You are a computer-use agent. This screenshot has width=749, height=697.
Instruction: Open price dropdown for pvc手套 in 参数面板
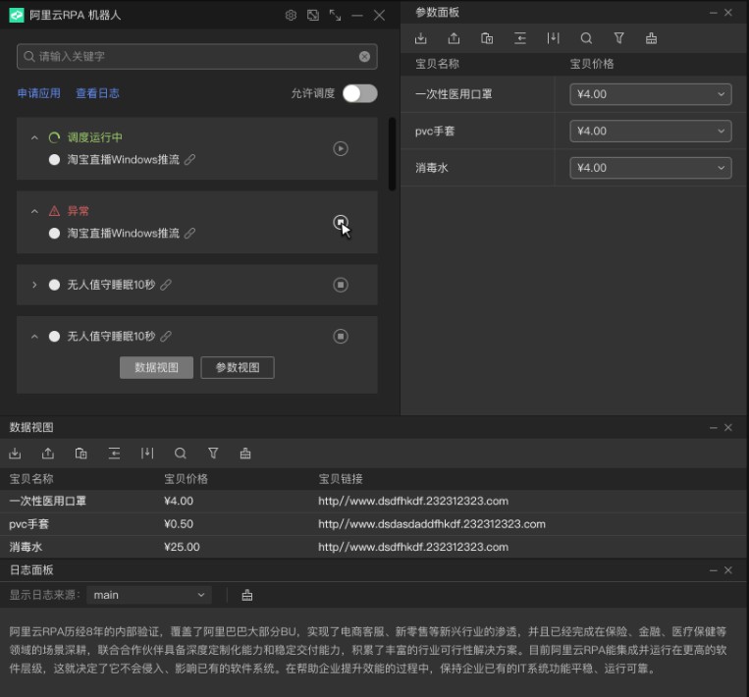click(651, 131)
